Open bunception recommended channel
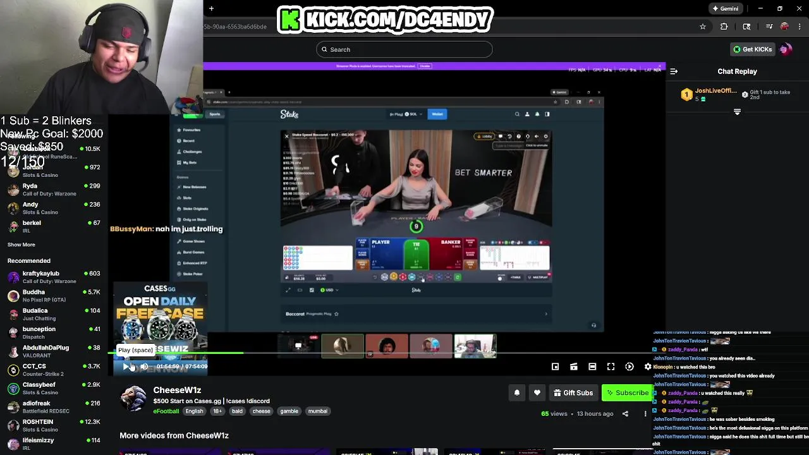This screenshot has width=809, height=455. [x=54, y=332]
